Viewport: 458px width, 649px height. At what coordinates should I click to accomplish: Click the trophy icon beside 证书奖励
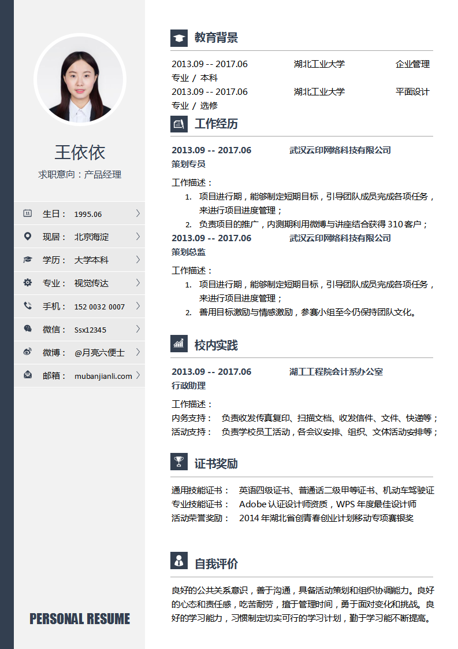click(179, 462)
